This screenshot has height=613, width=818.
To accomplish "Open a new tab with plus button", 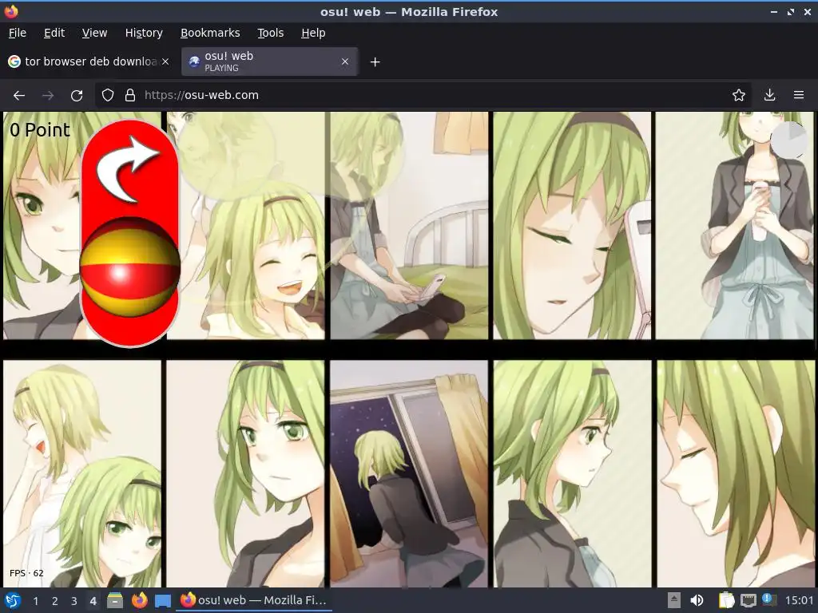I will coord(375,62).
